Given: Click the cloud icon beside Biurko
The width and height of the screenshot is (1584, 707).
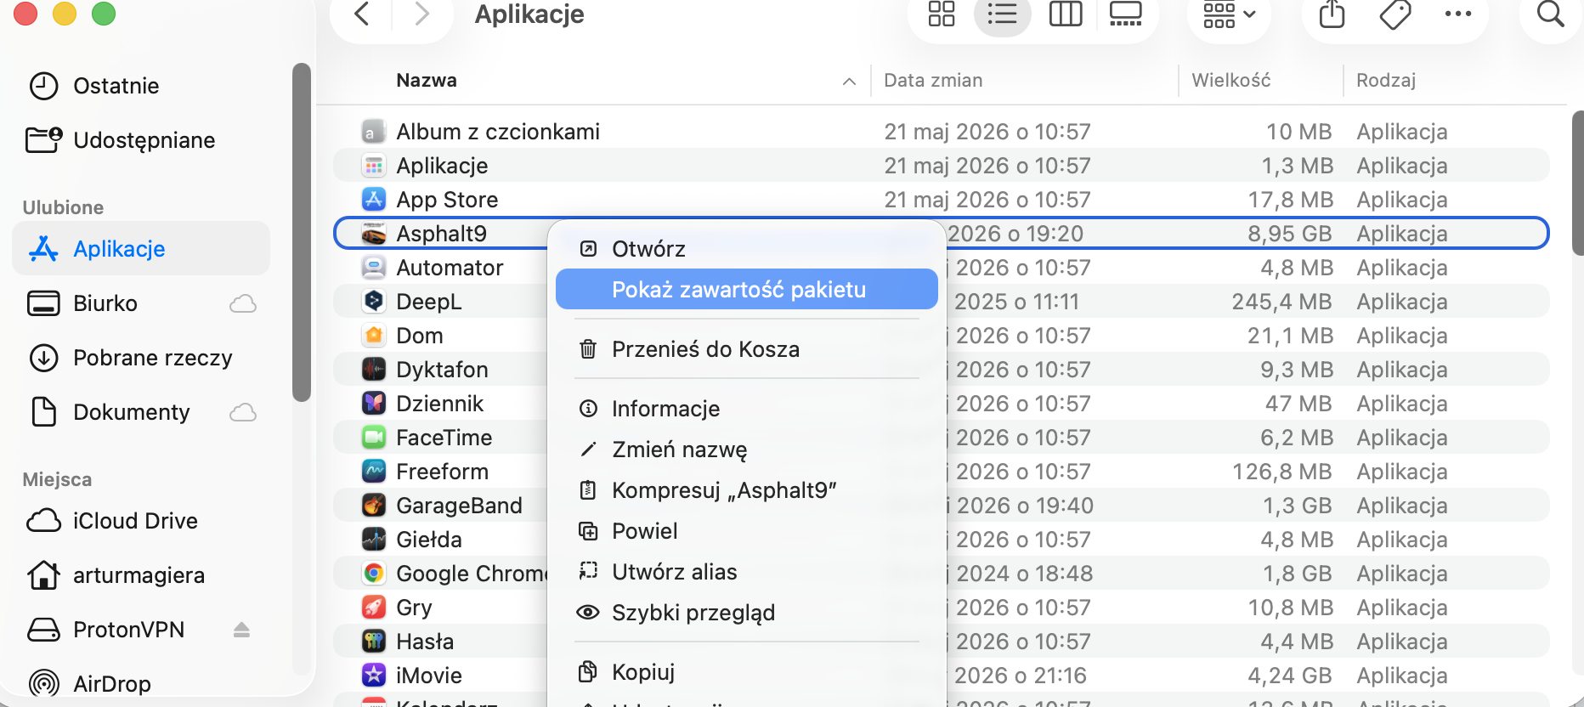Looking at the screenshot, I should (243, 303).
